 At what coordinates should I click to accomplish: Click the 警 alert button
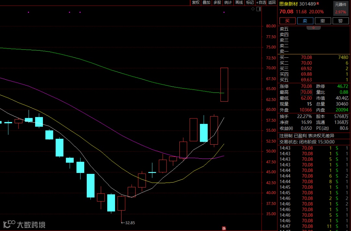pyautogui.click(x=341, y=21)
